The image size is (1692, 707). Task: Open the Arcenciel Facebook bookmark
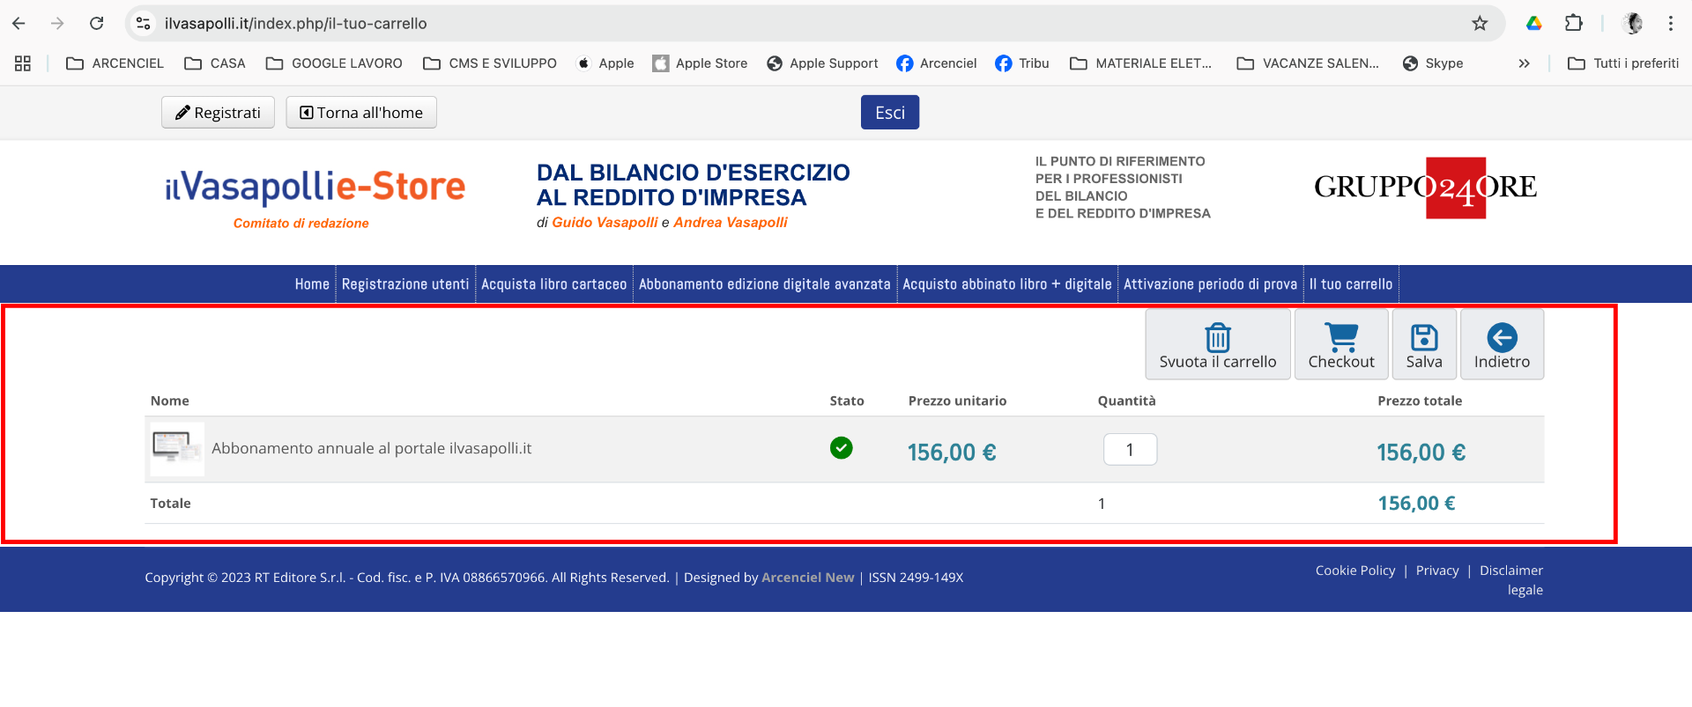(937, 63)
